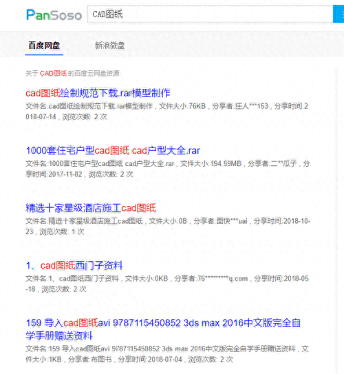Click the description mentioning 文件大小:194.59MB

168,169
